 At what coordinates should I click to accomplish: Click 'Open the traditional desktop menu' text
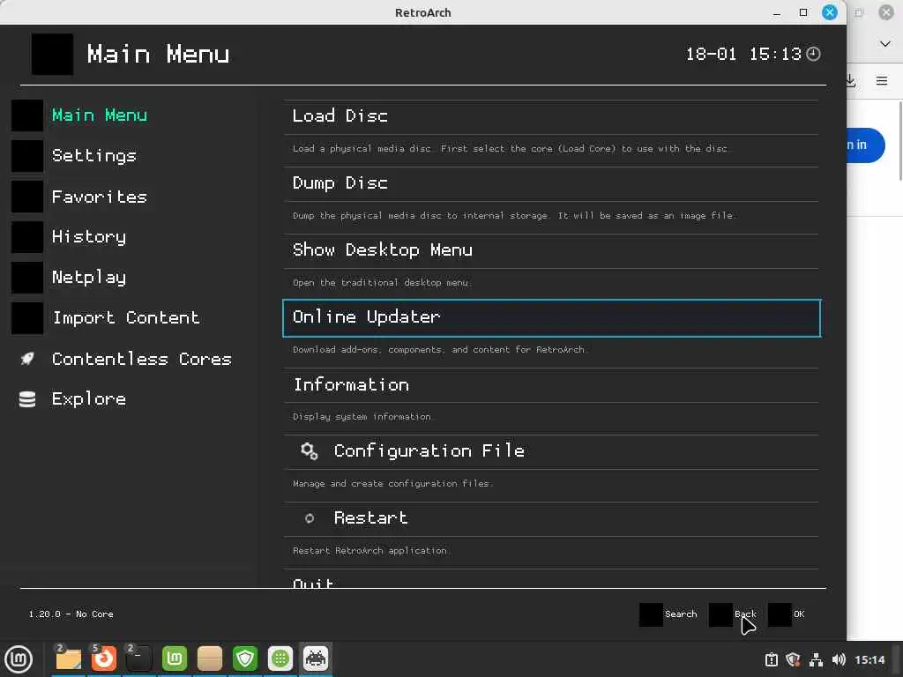[381, 283]
